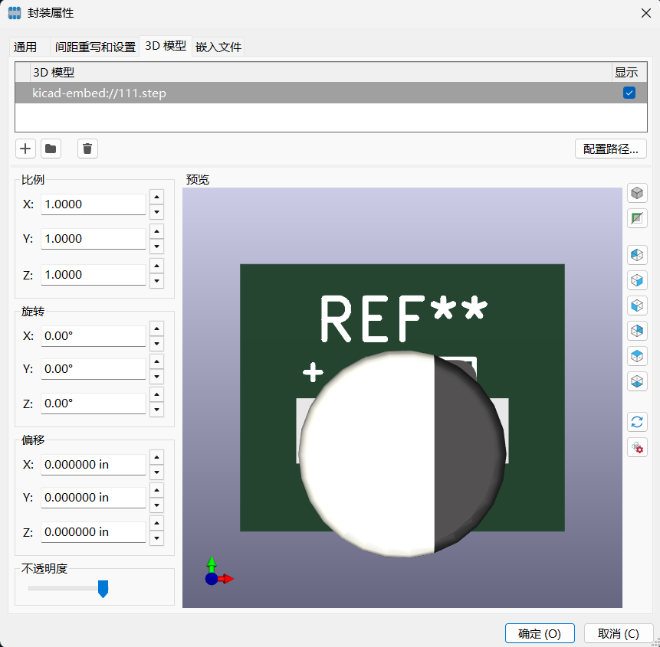Toggle orthographic projection cube icon
This screenshot has height=647, width=660.
click(x=637, y=194)
